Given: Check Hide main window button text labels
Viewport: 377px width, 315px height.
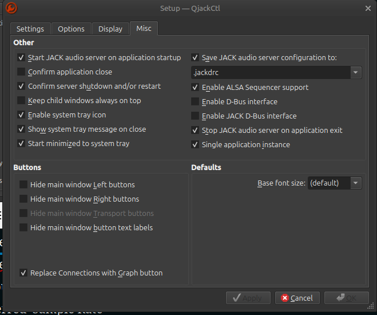Looking at the screenshot, I should pyautogui.click(x=23, y=227).
